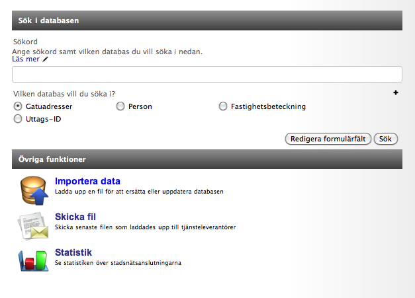Click the bar chart Statistik icon

coord(33,259)
